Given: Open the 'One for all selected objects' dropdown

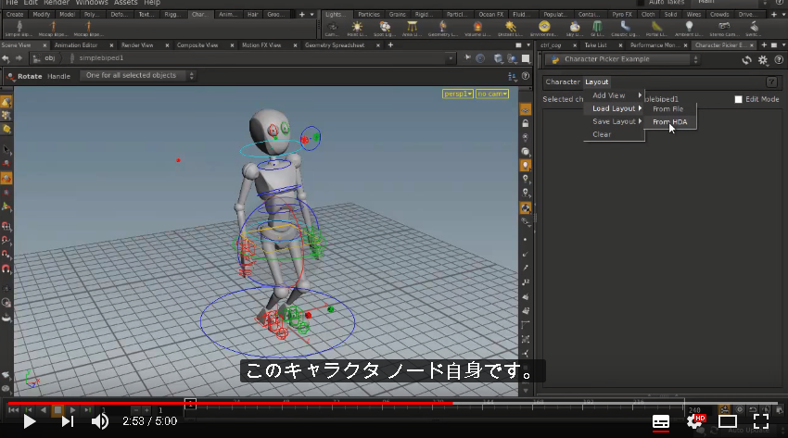Looking at the screenshot, I should pyautogui.click(x=137, y=76).
